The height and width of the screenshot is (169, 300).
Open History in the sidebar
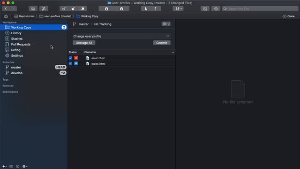(x=34, y=33)
